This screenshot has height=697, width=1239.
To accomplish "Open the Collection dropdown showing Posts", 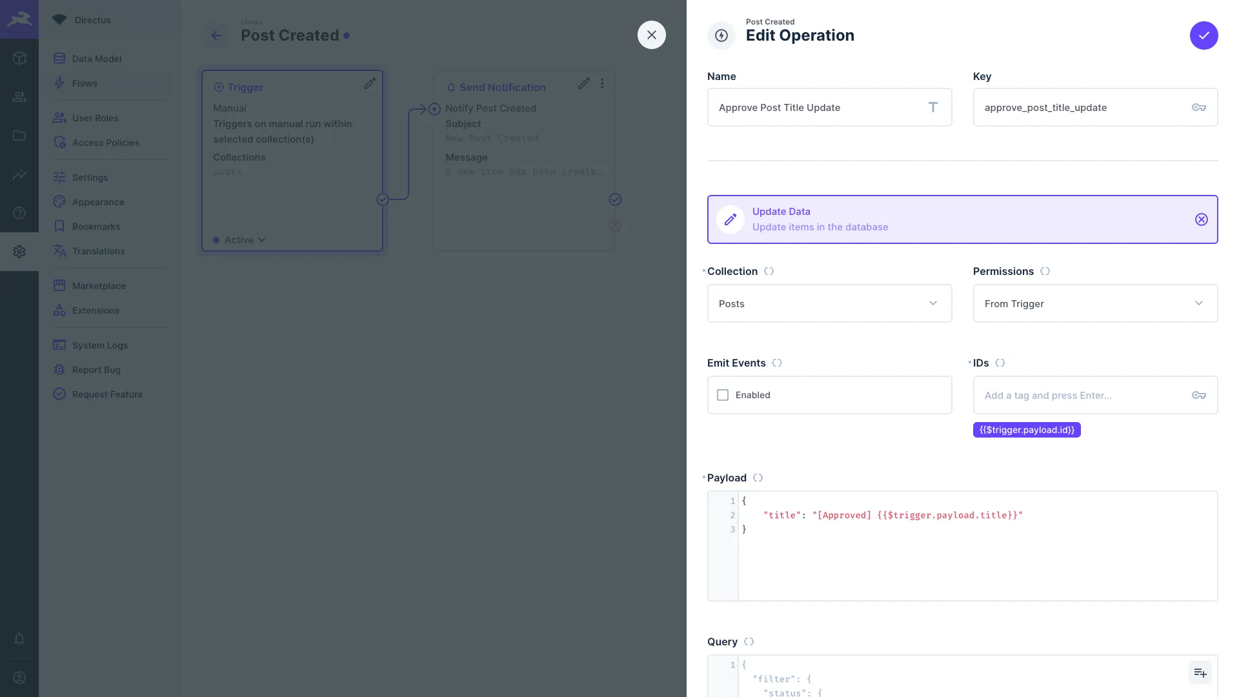I will tap(829, 303).
